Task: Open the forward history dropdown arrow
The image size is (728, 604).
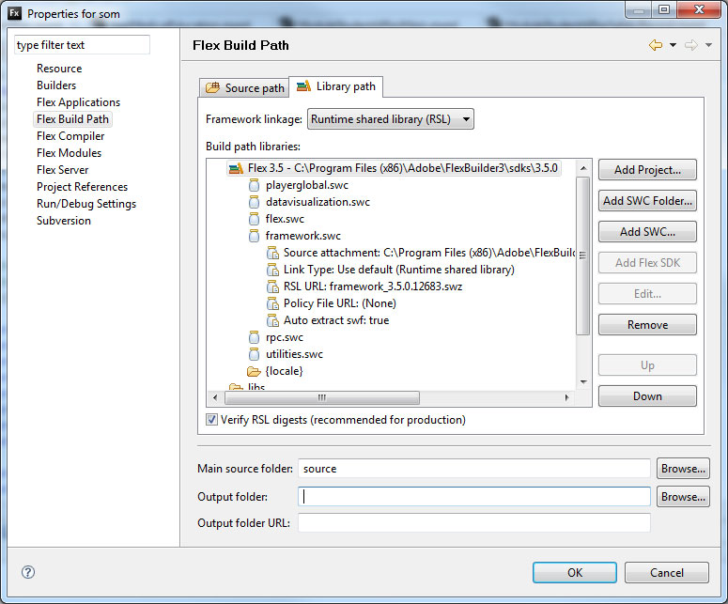Action: (x=708, y=45)
